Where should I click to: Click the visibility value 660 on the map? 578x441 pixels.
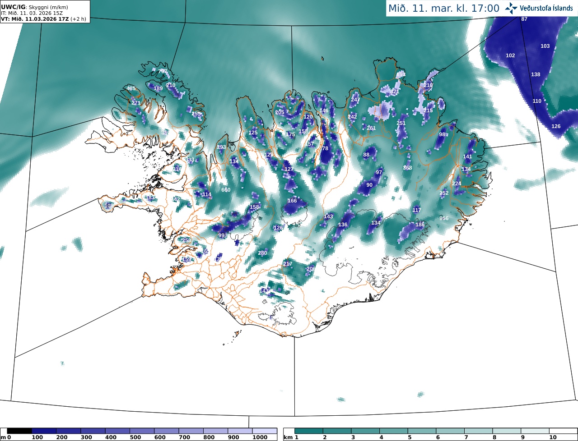click(x=226, y=190)
